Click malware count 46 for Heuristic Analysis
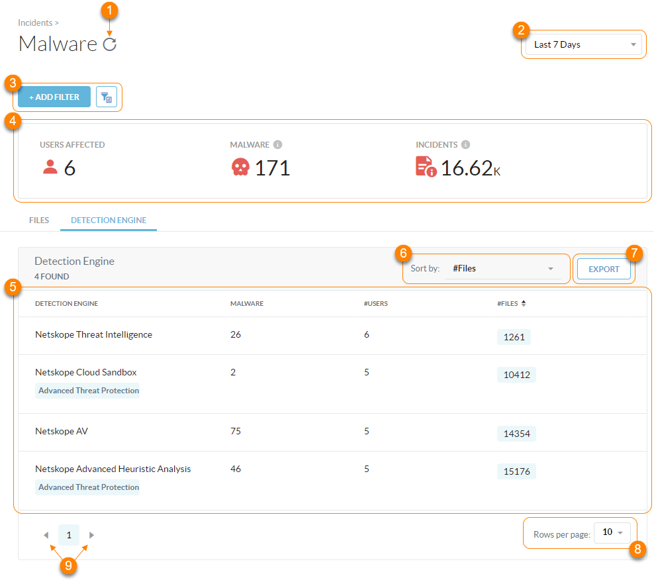The width and height of the screenshot is (654, 580). (236, 469)
